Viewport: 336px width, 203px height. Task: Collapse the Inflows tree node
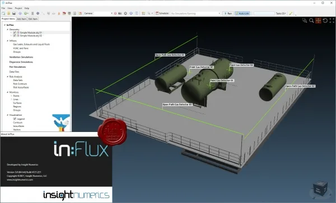(x=7, y=41)
